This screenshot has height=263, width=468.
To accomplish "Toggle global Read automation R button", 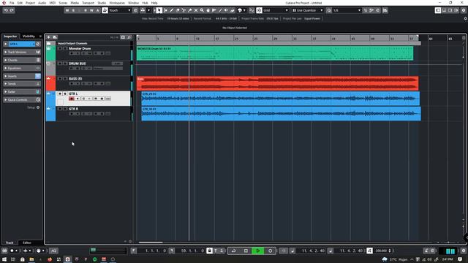I will click(x=86, y=10).
